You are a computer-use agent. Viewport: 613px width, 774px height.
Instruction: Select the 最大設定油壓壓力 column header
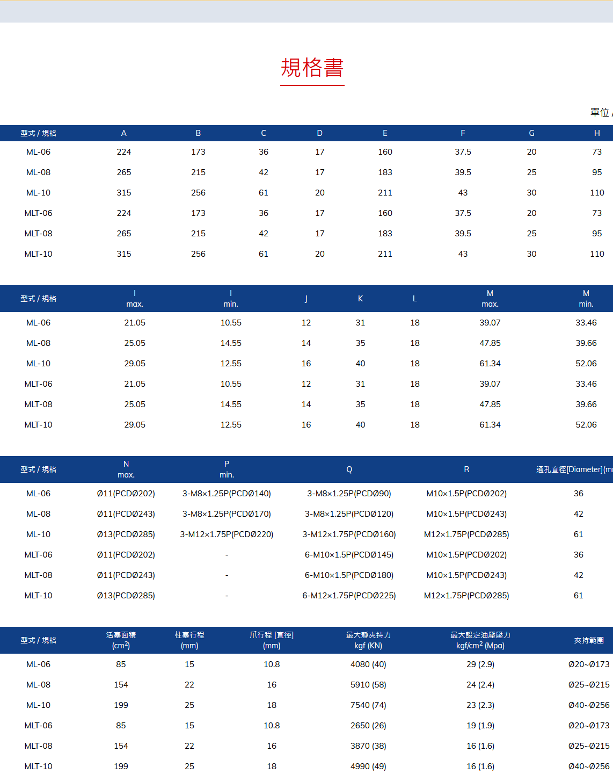pyautogui.click(x=480, y=640)
